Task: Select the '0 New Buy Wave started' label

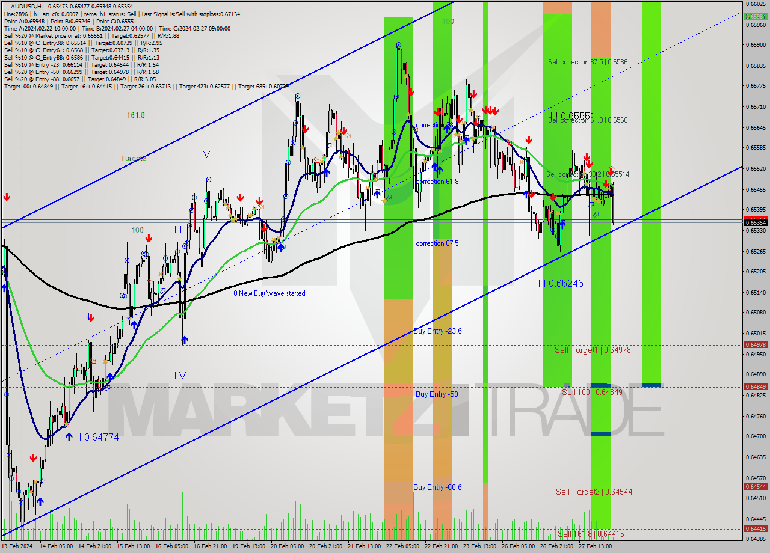Action: 269,293
